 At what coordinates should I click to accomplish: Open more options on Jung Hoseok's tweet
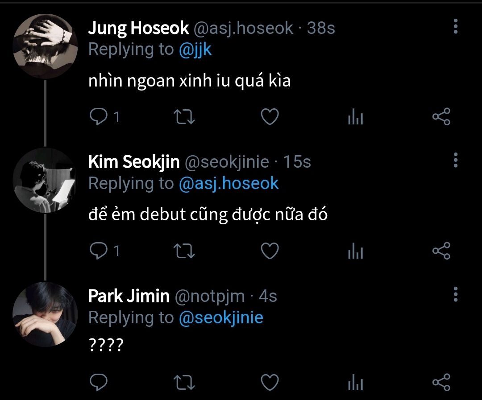(455, 27)
